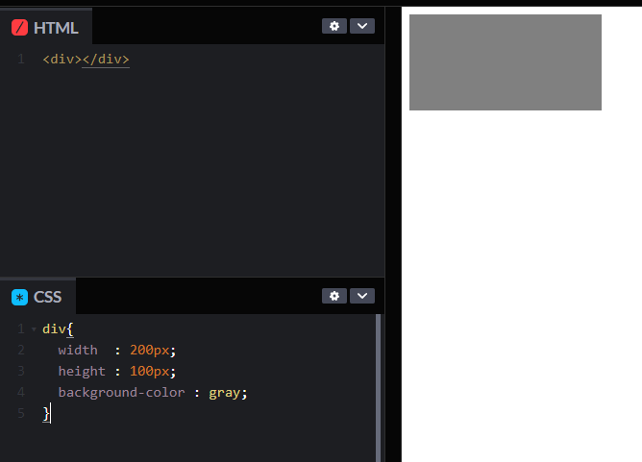Viewport: 642px width, 462px height.
Task: Click the 'background-color' property name
Action: [122, 393]
